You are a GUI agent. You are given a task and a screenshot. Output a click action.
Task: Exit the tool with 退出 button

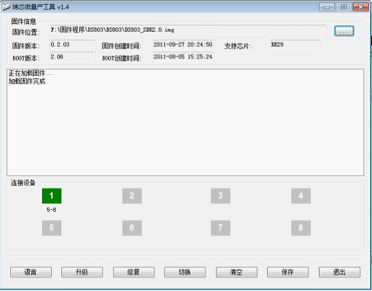[340, 272]
